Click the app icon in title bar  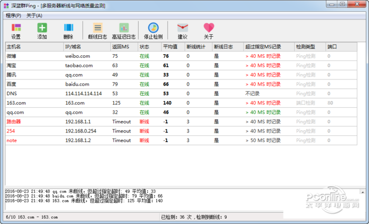pyautogui.click(x=6, y=5)
